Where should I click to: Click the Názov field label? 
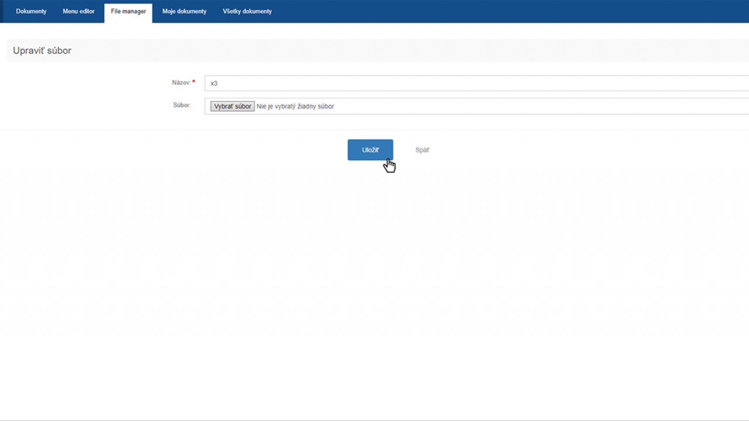[x=181, y=83]
